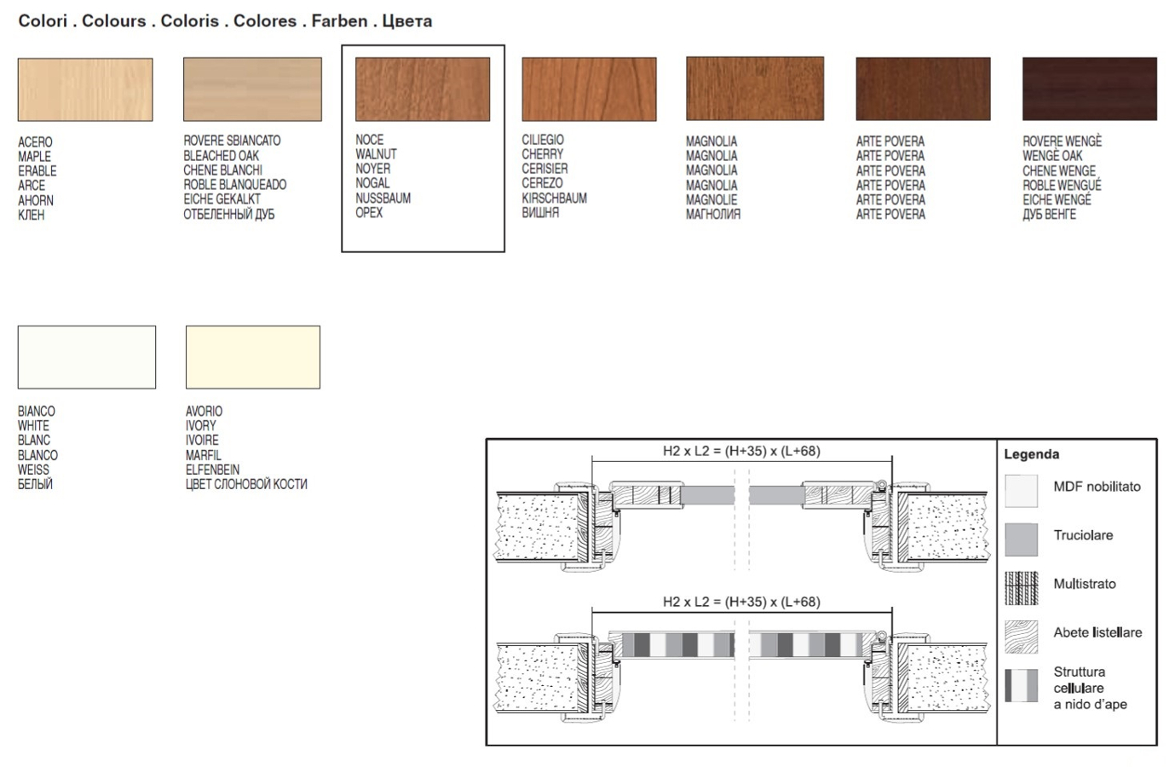1175x767 pixels.
Task: Click the WALNUT label under Noce
Action: click(376, 154)
